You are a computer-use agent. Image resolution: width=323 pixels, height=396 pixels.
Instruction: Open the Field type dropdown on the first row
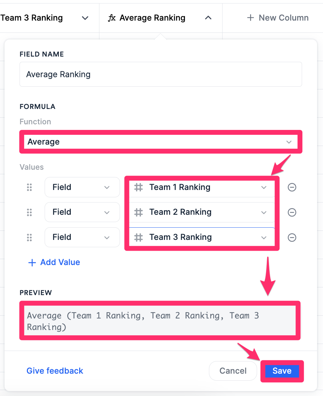82,187
